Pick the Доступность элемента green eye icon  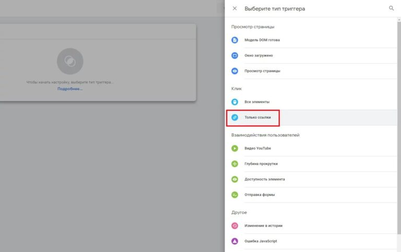235,179
